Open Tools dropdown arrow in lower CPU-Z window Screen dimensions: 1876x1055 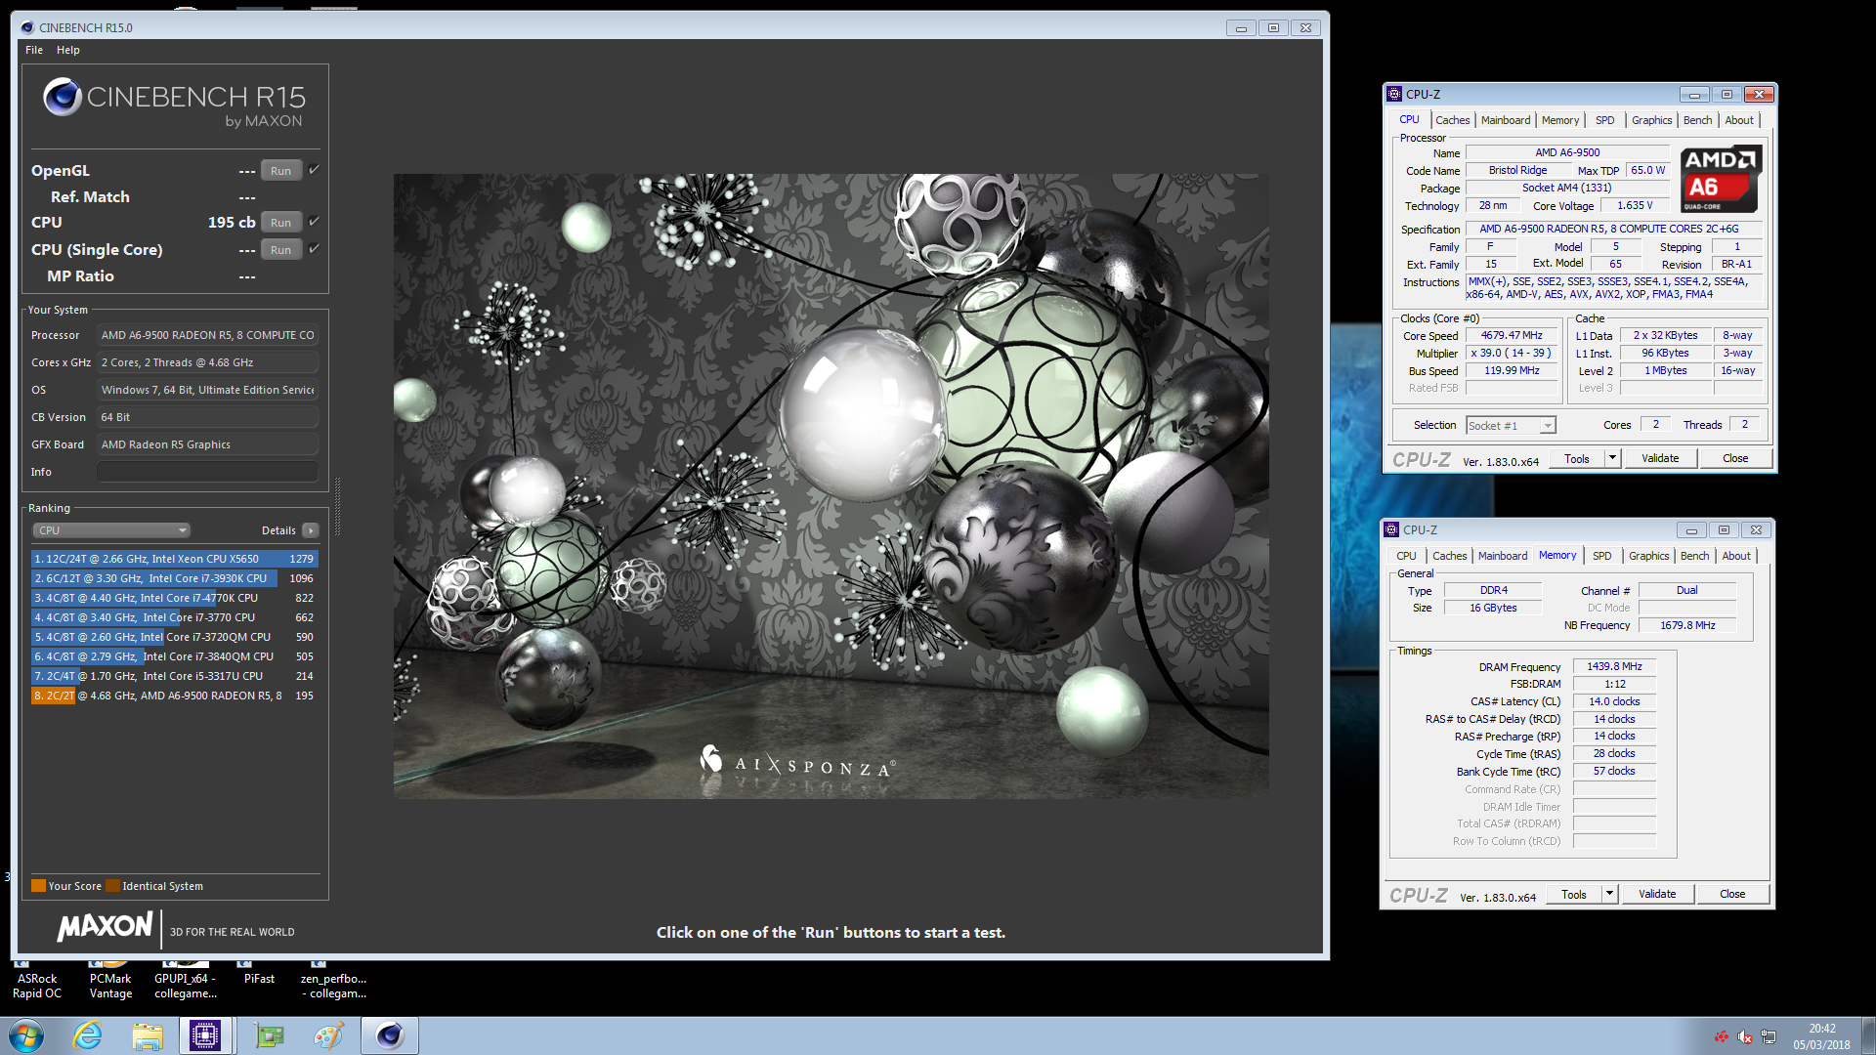1609,894
